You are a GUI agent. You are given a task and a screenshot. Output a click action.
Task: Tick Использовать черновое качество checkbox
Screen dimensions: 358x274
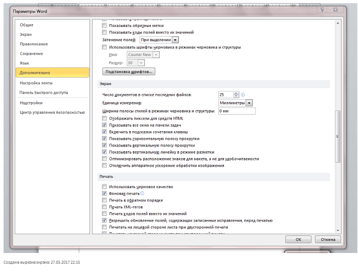coord(104,187)
